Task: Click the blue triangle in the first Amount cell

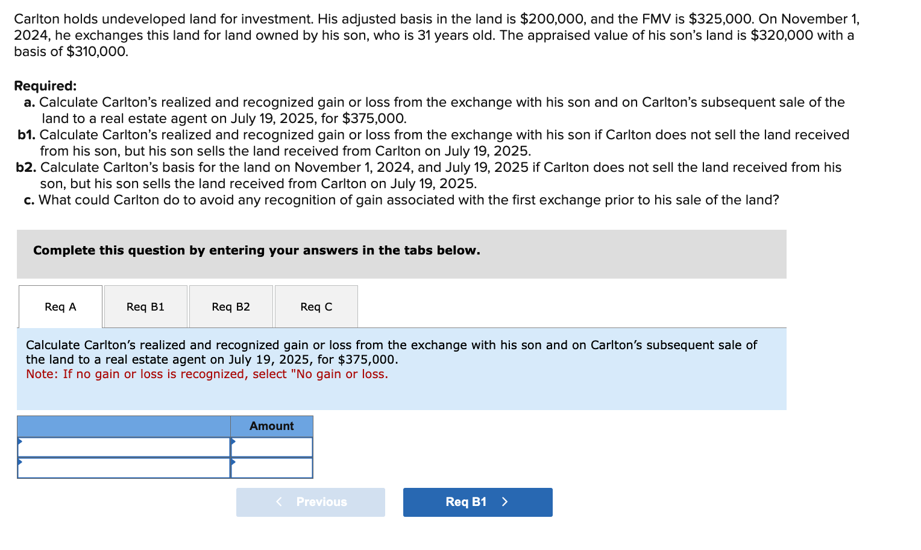Action: (x=233, y=442)
